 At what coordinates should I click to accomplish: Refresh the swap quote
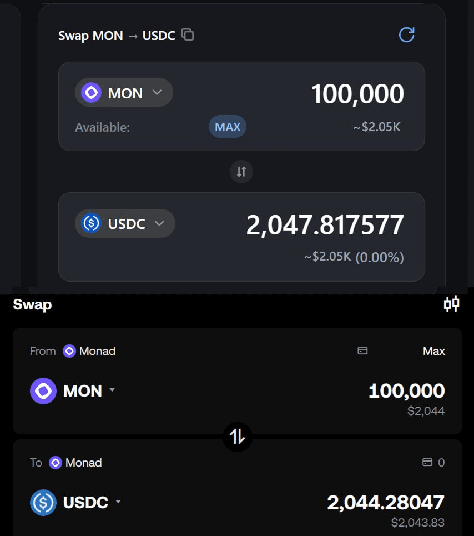[407, 35]
